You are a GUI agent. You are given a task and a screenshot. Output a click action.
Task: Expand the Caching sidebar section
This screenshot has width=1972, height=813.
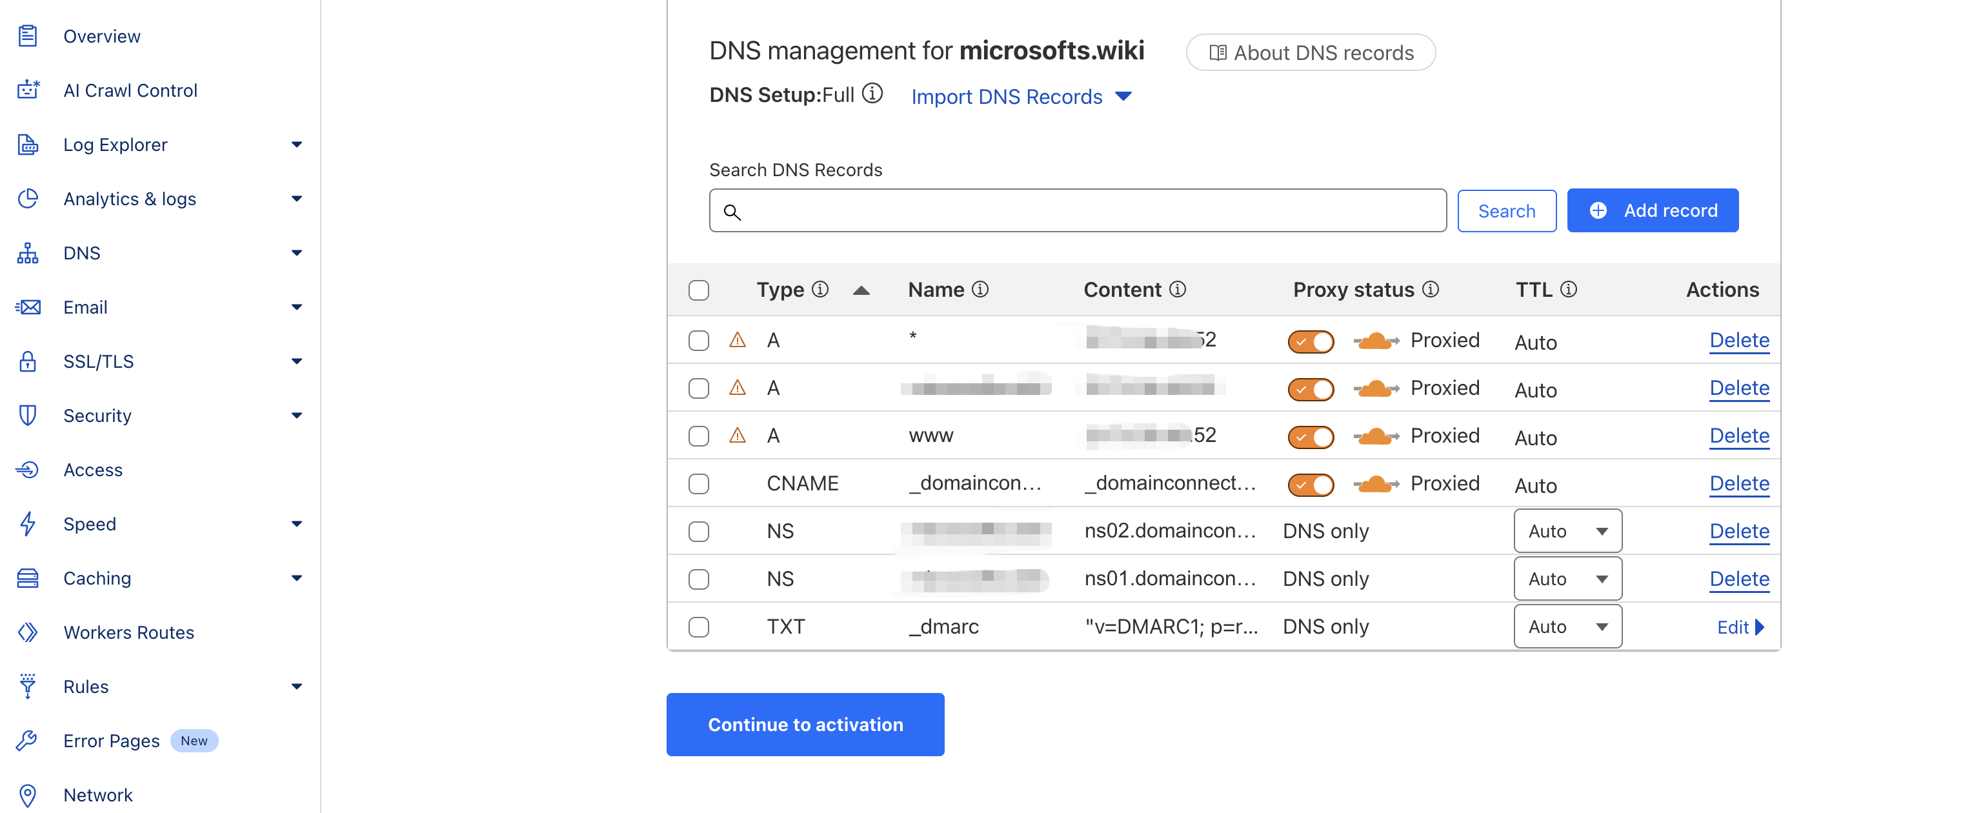click(x=296, y=578)
